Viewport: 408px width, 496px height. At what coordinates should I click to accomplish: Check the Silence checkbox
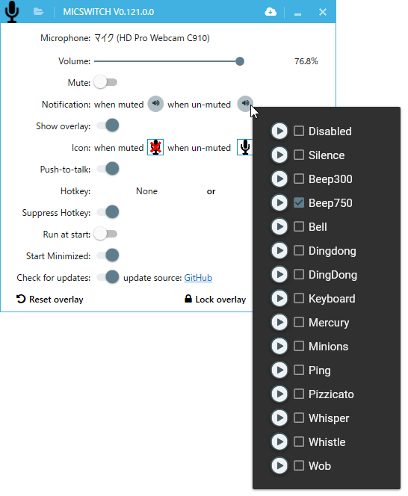point(299,155)
